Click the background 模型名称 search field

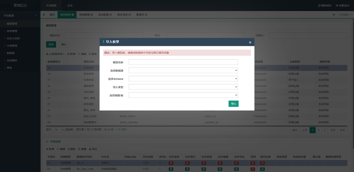pos(104,35)
